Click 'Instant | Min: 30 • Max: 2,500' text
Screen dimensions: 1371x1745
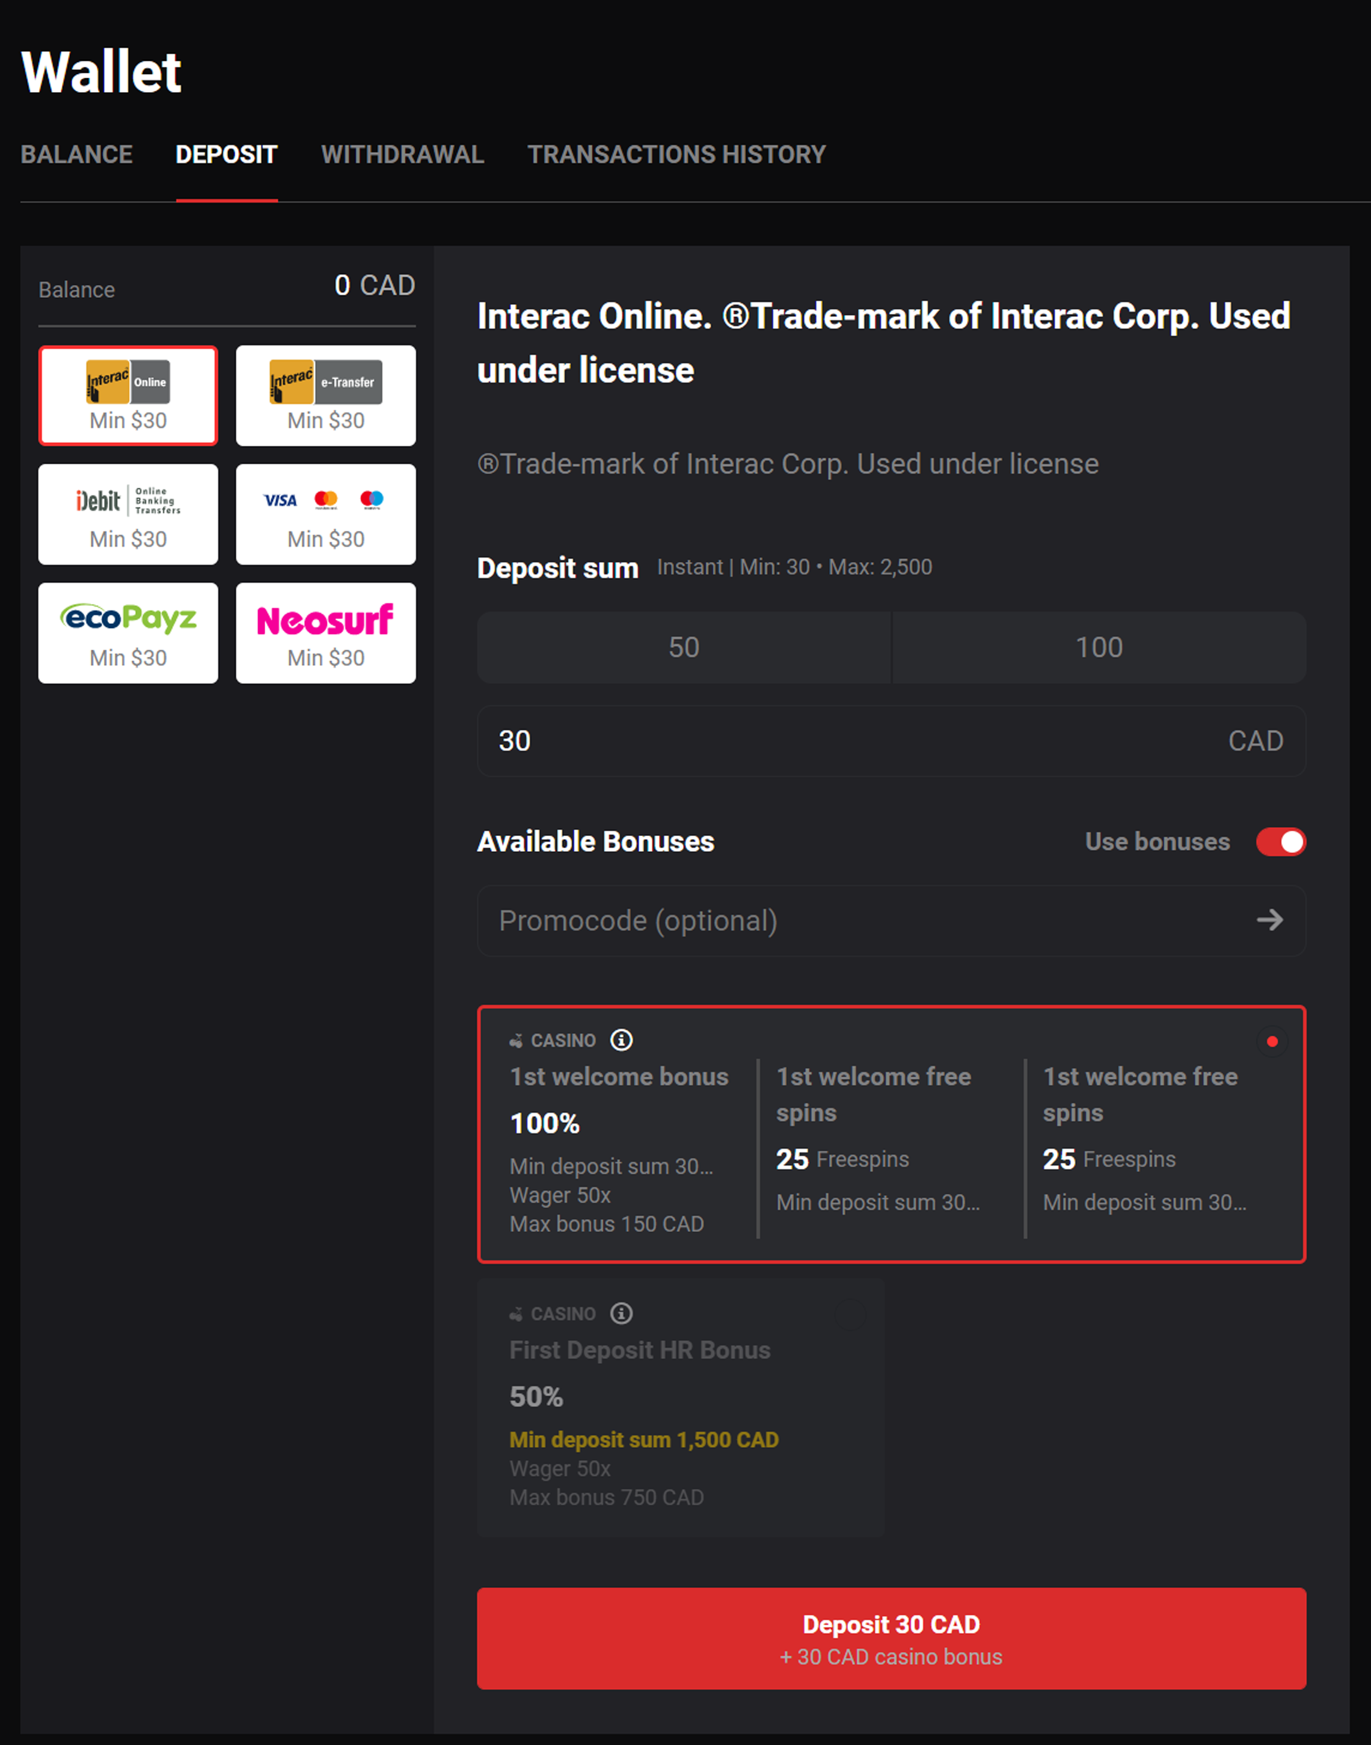(x=795, y=568)
